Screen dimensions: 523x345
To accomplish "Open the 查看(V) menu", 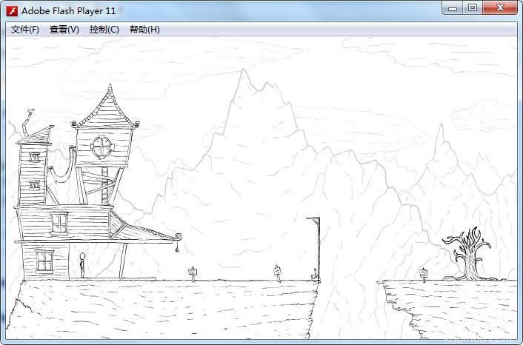I will click(64, 30).
